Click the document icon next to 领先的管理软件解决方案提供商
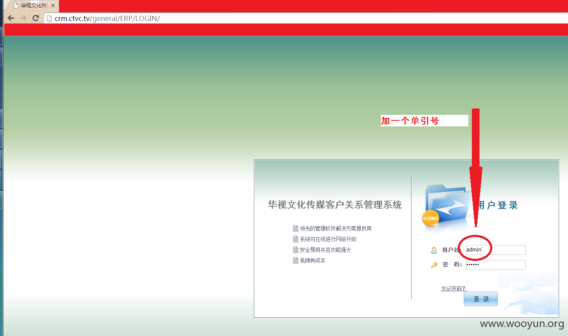Image resolution: width=568 pixels, height=336 pixels. pos(295,228)
